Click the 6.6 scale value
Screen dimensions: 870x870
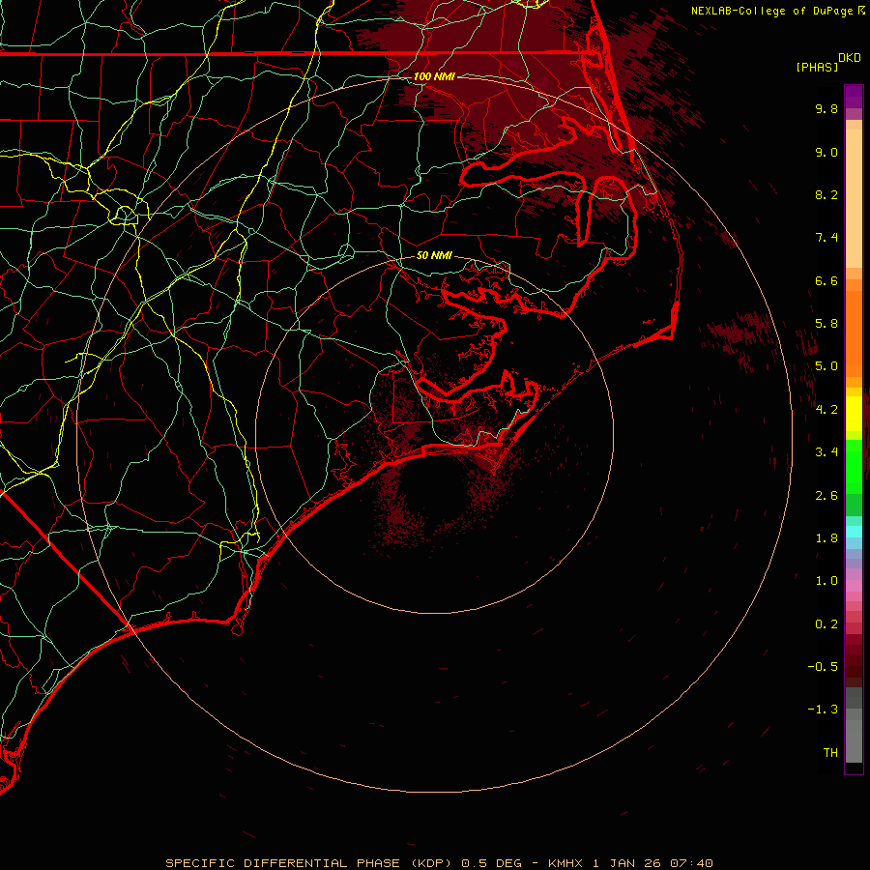coord(826,280)
